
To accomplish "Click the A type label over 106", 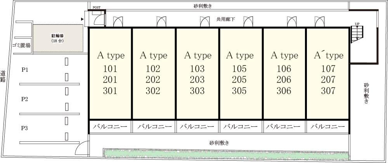I will (x=284, y=56).
